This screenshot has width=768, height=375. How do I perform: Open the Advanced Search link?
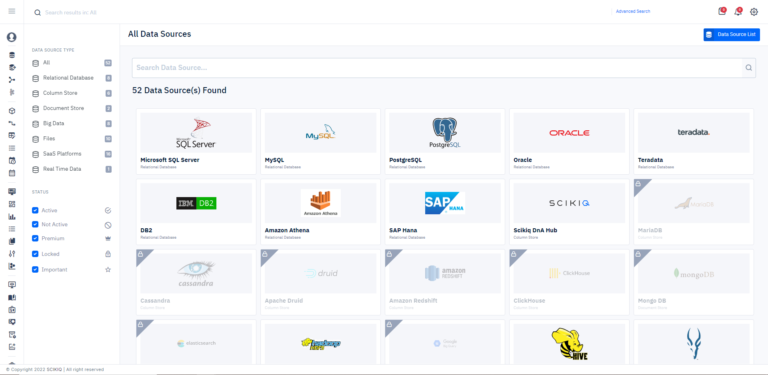(633, 11)
